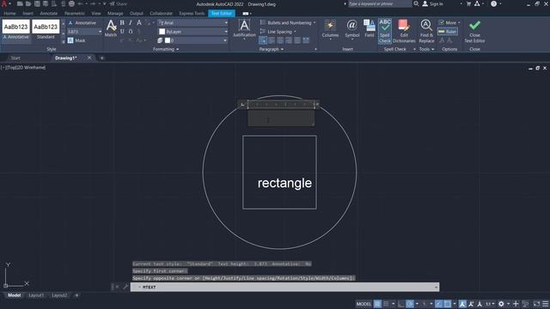Click the MTEXT command line input
The image size is (550, 309).
tap(284, 287)
